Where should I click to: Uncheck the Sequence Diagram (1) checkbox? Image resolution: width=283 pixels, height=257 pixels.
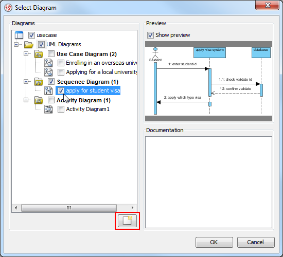[x=51, y=82]
